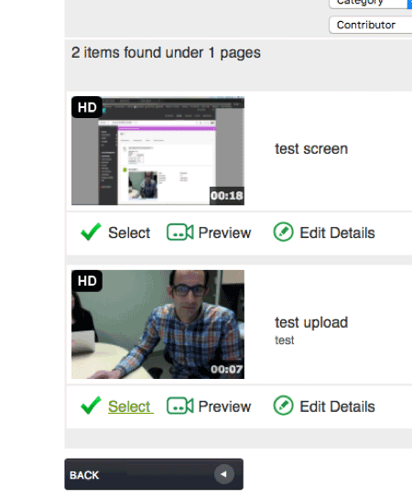
Task: Click the green checkmark icon for test screen
Action: tap(91, 232)
